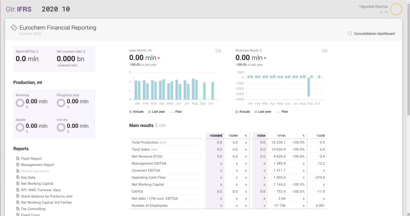This screenshot has height=216, width=410.
Task: Click Last year legend swatch in Revenues chart
Action: click(x=256, y=112)
